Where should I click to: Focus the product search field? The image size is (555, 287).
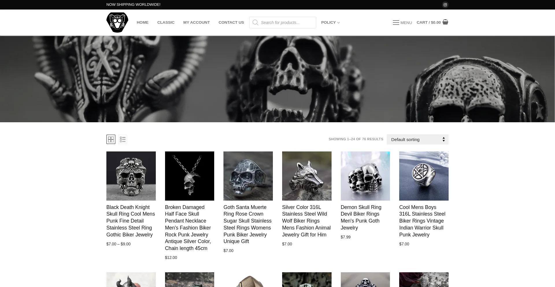pyautogui.click(x=286, y=23)
